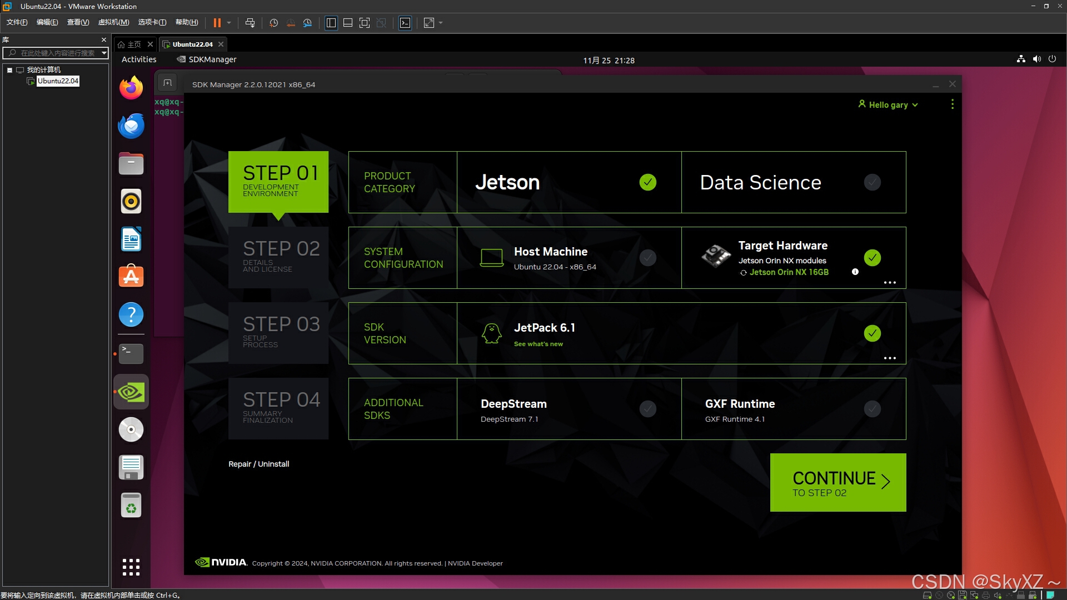
Task: Switch to VMware console view
Action: [x=405, y=23]
